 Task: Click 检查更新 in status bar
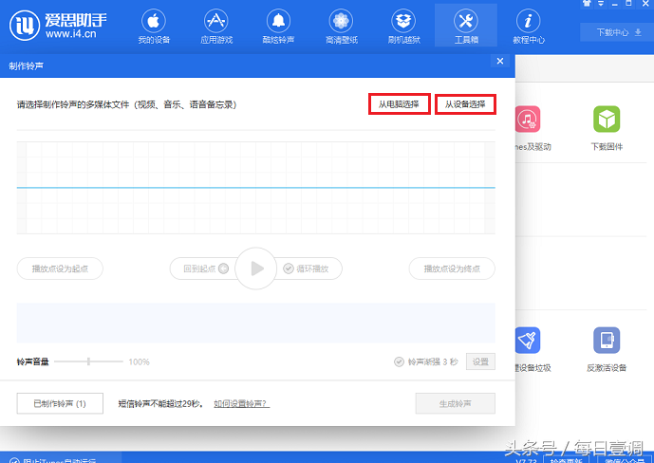point(566,460)
